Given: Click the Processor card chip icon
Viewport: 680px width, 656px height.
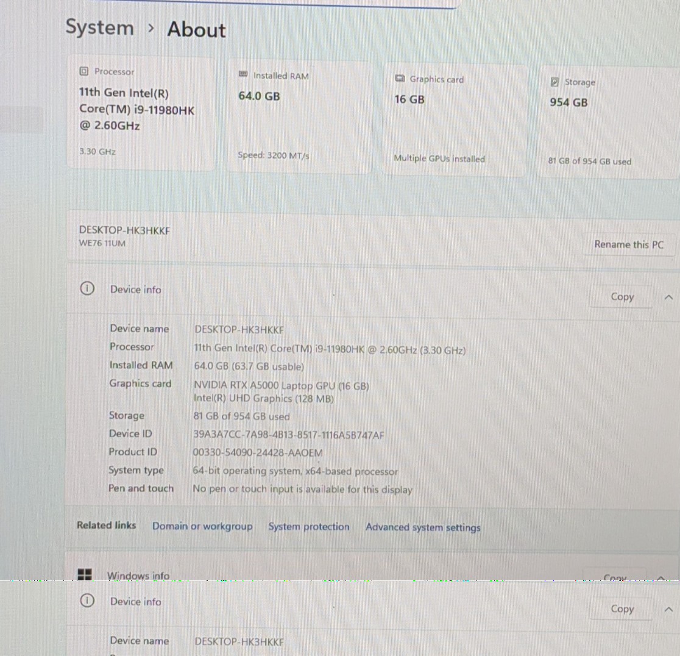Looking at the screenshot, I should (84, 71).
